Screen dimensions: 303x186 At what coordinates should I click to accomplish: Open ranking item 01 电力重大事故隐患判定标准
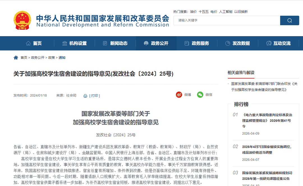pyautogui.click(x=267, y=121)
